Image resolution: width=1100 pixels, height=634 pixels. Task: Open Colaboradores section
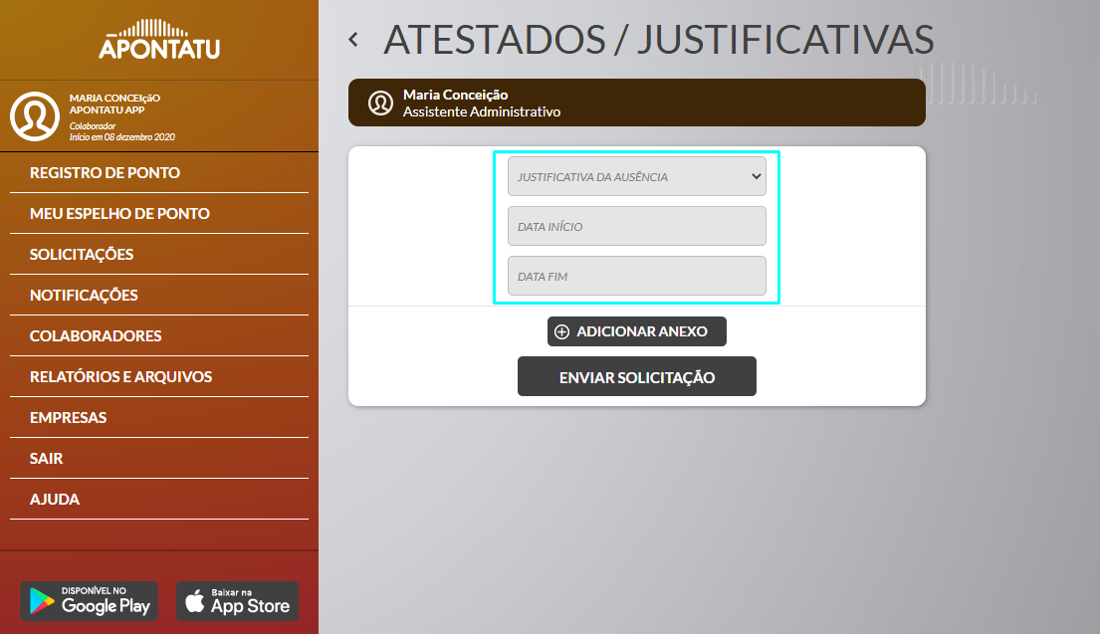click(x=159, y=335)
